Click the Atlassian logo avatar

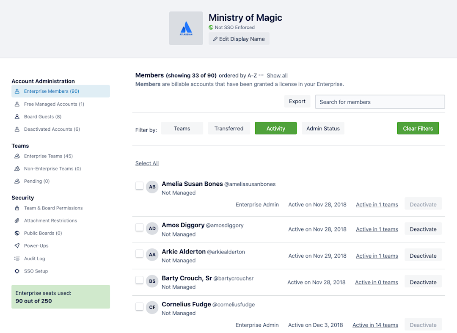coord(186,28)
